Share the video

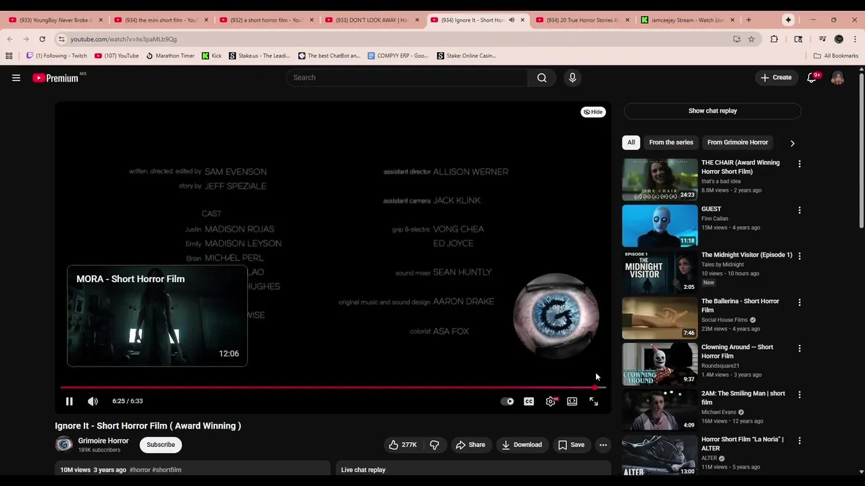[470, 445]
